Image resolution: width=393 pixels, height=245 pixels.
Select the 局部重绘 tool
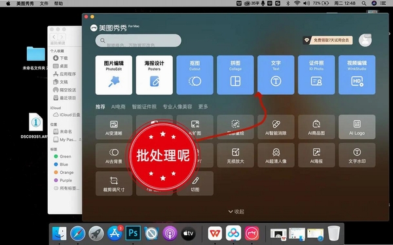[235, 127]
